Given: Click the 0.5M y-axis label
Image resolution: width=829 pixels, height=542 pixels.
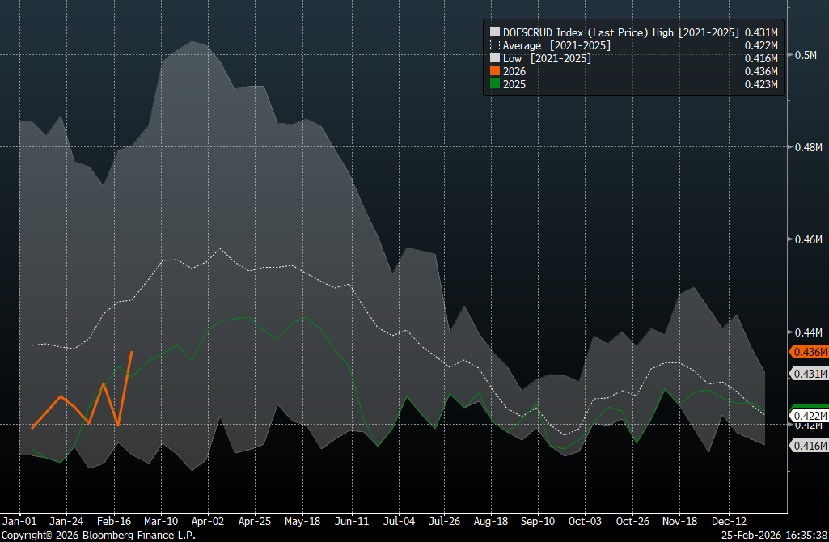Looking at the screenshot, I should (807, 55).
